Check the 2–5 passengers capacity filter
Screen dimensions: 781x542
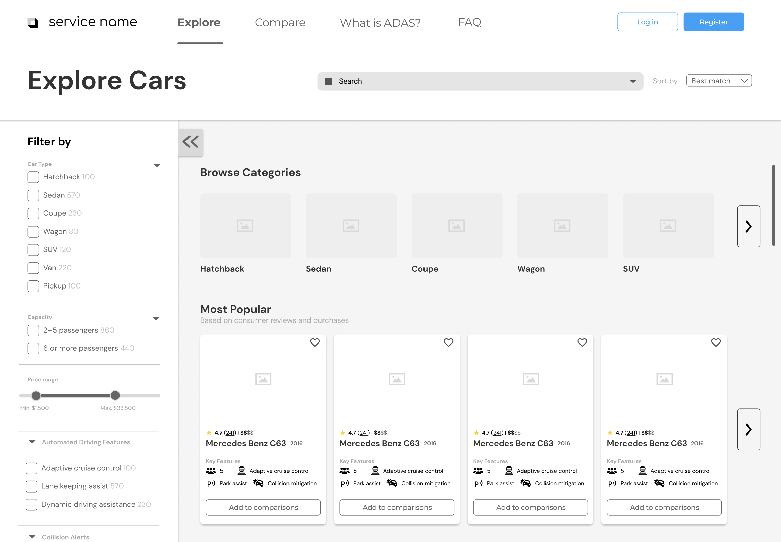(x=33, y=331)
